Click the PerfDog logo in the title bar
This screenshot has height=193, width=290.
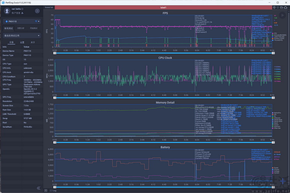click(x=3, y=3)
